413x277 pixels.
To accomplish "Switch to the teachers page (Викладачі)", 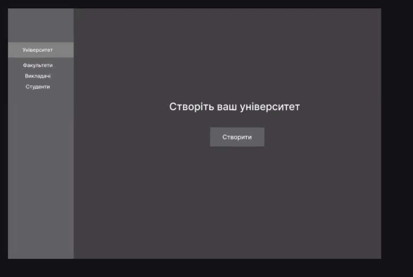I will 38,76.
